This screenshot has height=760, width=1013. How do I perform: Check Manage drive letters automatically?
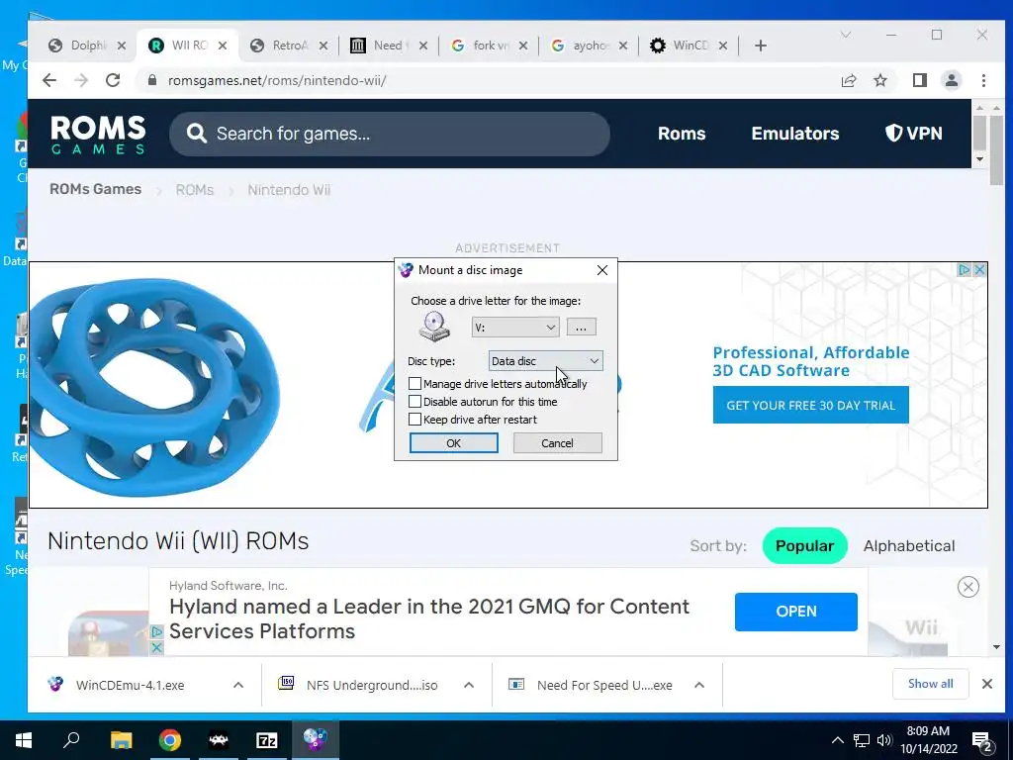(x=414, y=384)
